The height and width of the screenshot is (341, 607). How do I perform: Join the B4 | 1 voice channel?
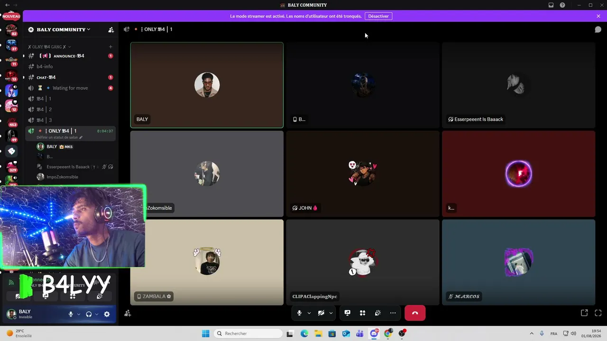click(70, 99)
